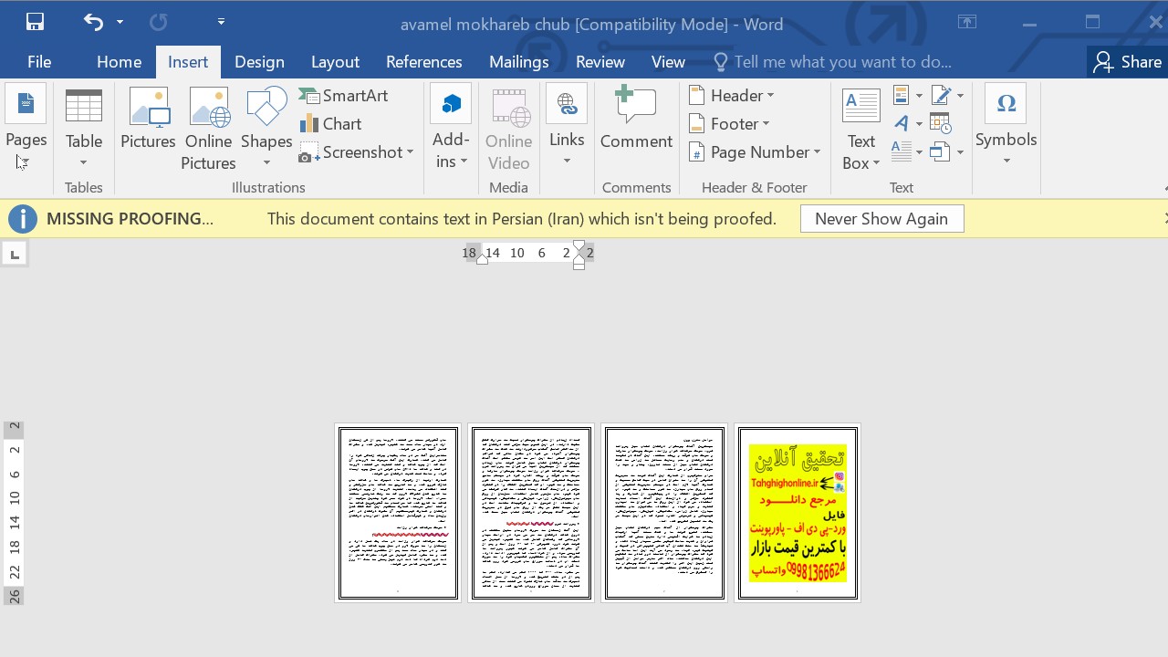Click the Text Box icon
The width and height of the screenshot is (1168, 657).
click(x=861, y=106)
